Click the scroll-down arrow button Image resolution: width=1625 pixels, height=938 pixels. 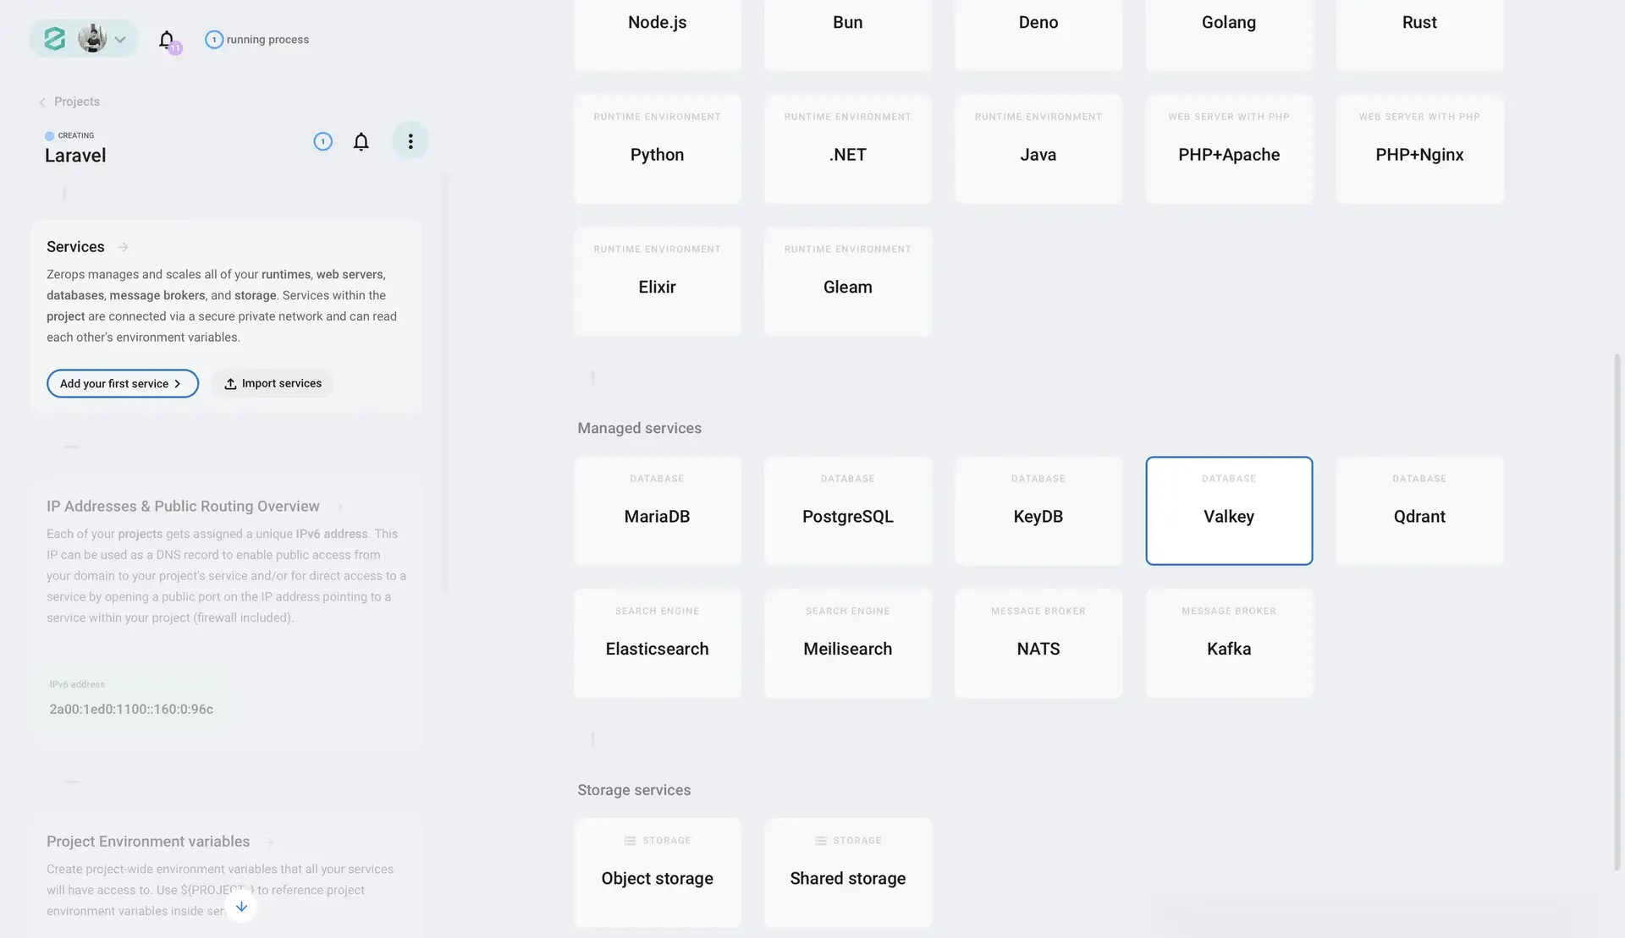pyautogui.click(x=241, y=907)
